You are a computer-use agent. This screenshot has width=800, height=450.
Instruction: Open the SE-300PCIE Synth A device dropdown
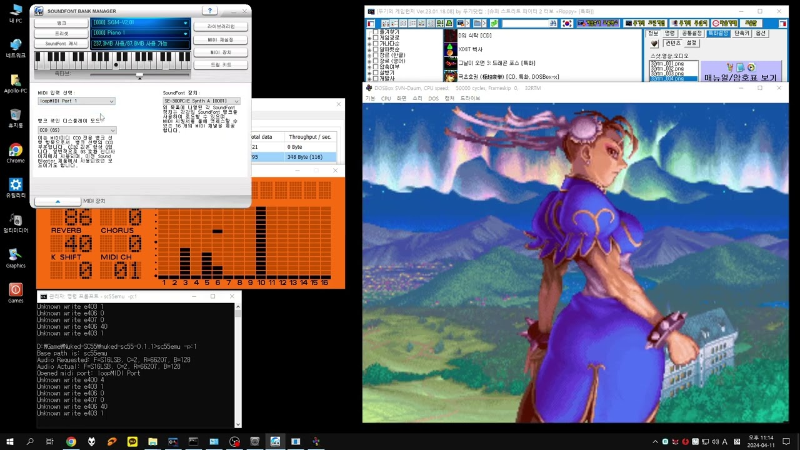201,101
